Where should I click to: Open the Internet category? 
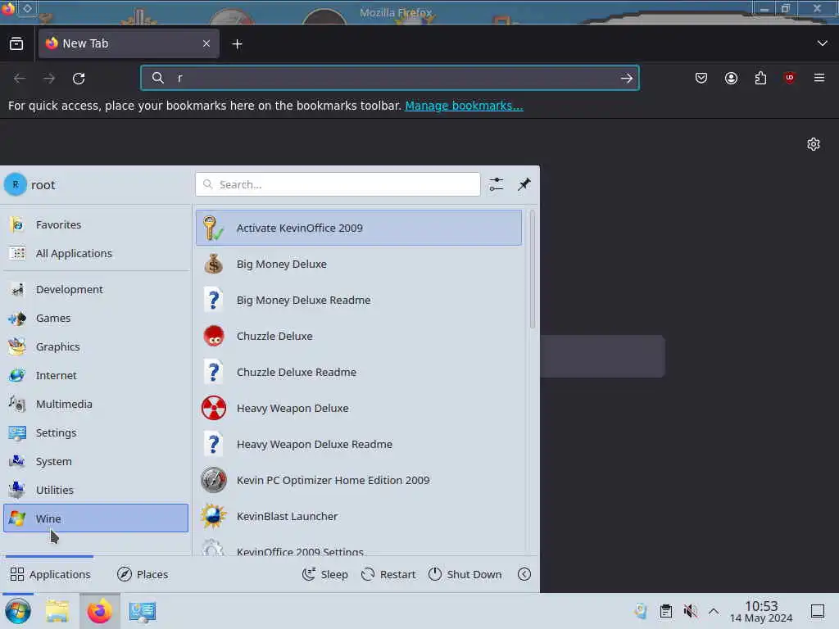pos(96,375)
